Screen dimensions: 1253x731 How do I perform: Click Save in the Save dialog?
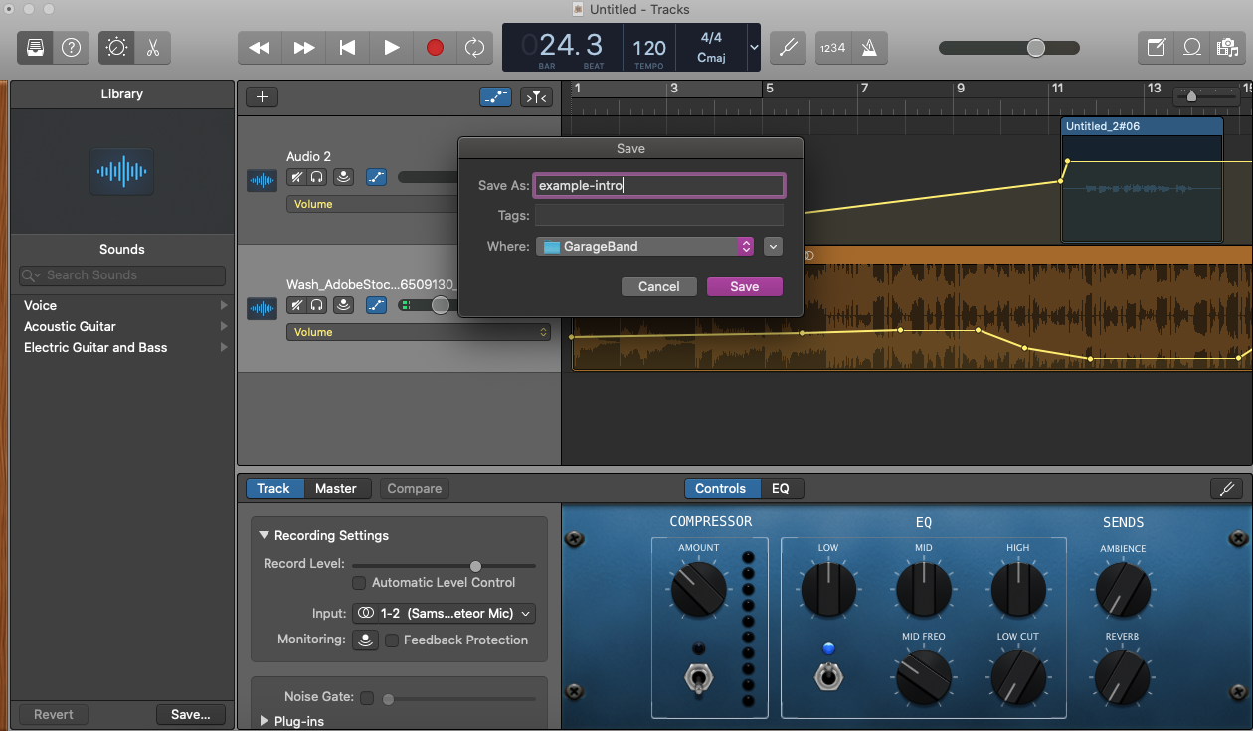pyautogui.click(x=745, y=286)
